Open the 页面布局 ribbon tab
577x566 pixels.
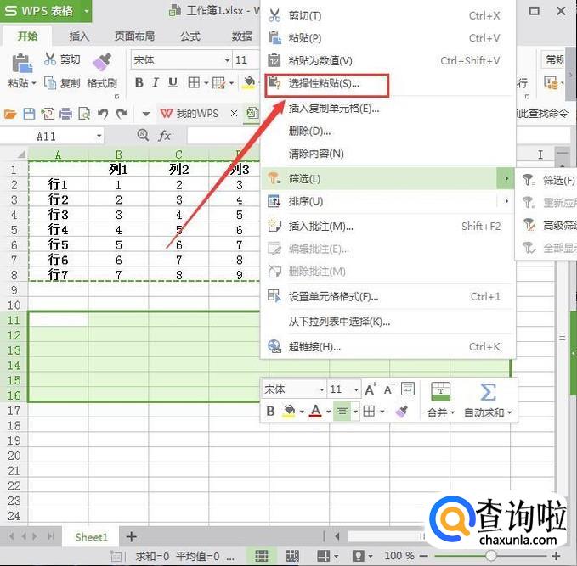tap(134, 36)
